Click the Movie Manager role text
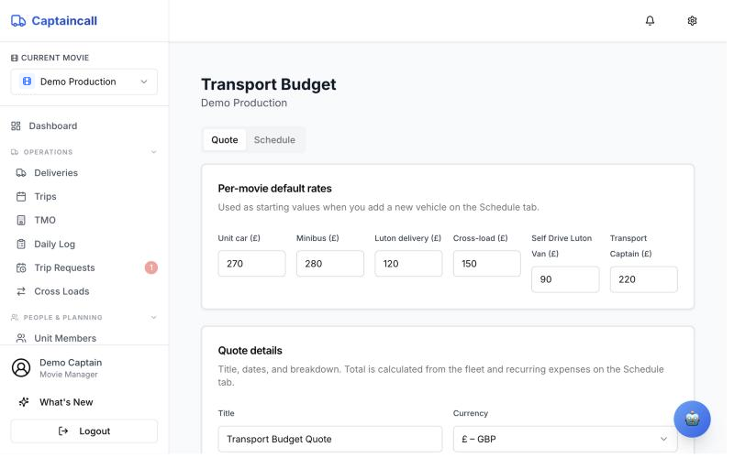 [69, 375]
